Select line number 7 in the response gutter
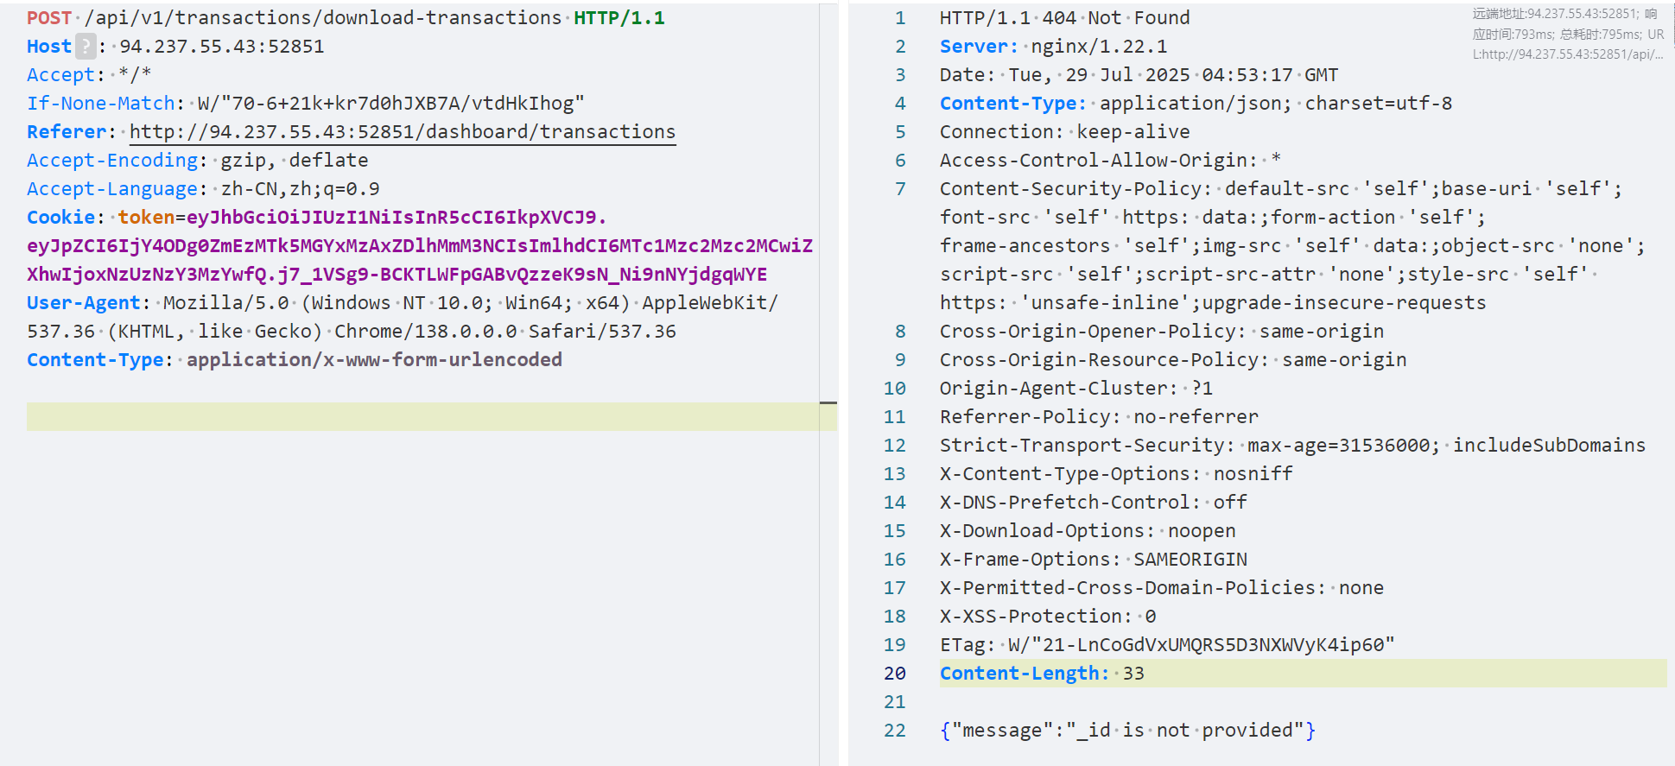This screenshot has height=766, width=1675. point(900,188)
